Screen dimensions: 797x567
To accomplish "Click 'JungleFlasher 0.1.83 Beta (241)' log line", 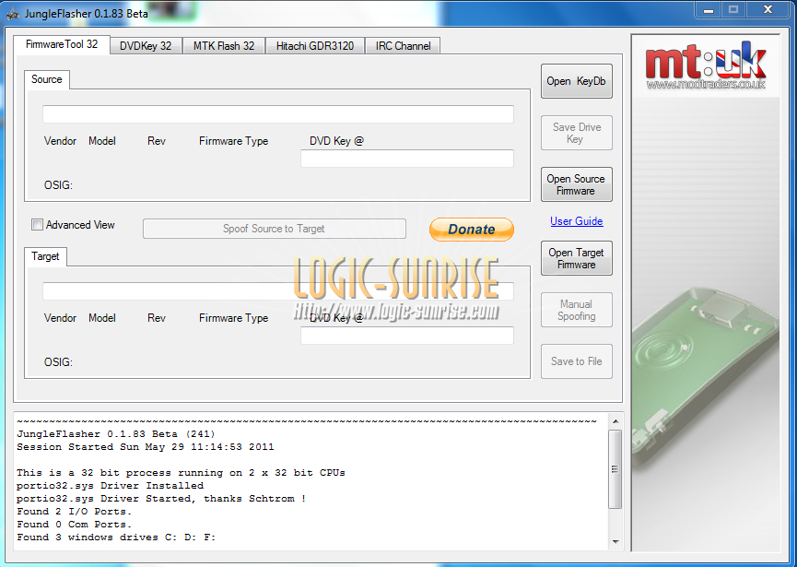I will coord(116,434).
